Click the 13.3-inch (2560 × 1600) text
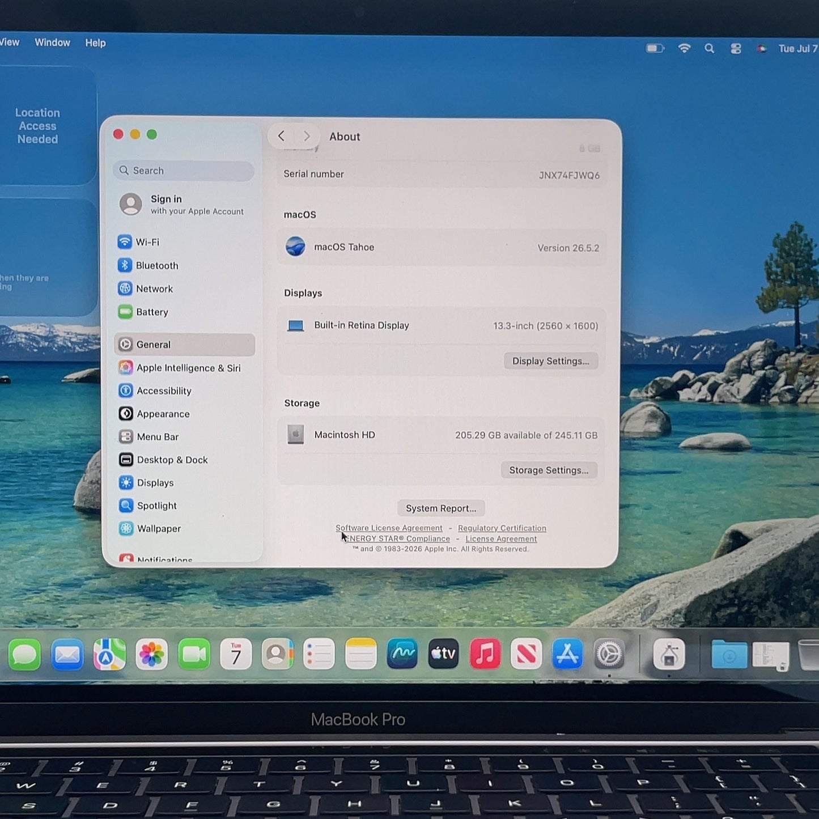Viewport: 819px width, 819px height. (x=545, y=326)
